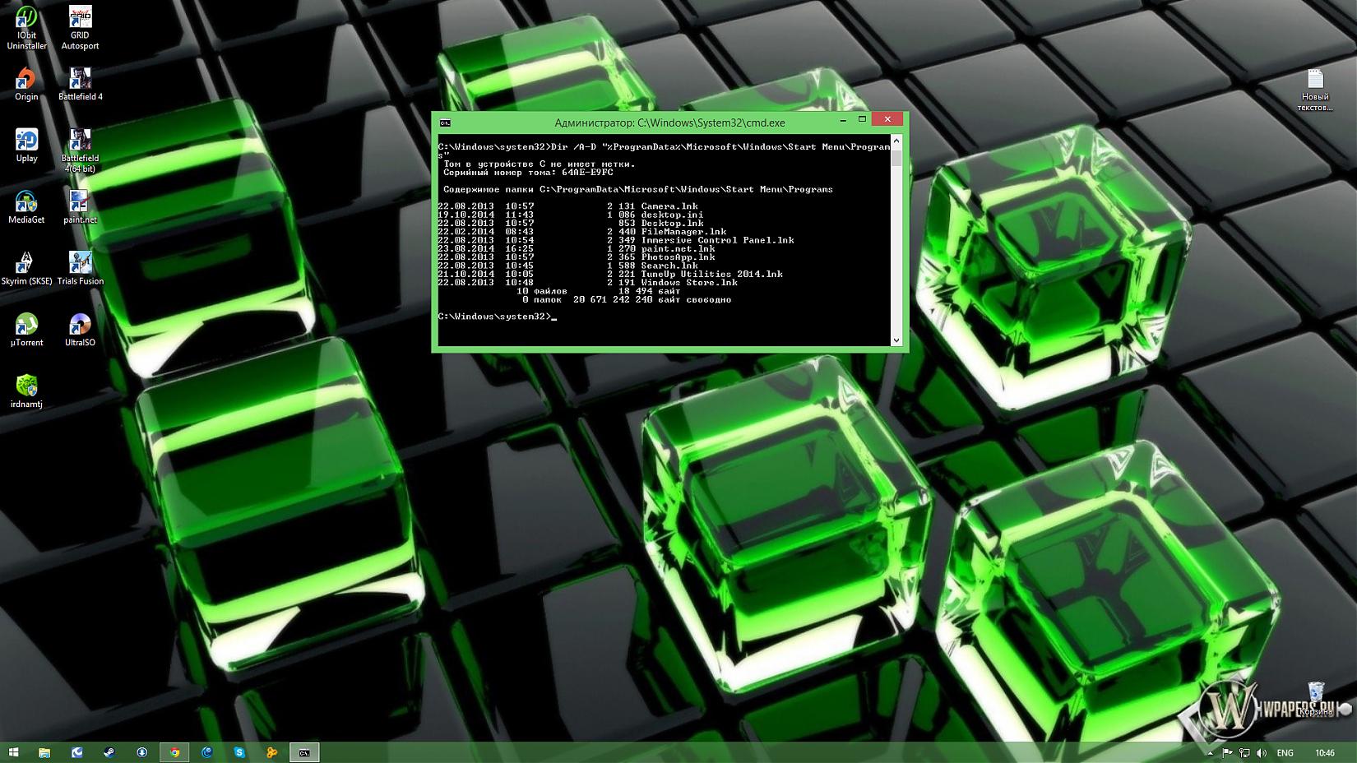This screenshot has height=763, width=1357.
Task: Click 'PhotosApp.lnk' in the cmd output
Action: click(678, 257)
